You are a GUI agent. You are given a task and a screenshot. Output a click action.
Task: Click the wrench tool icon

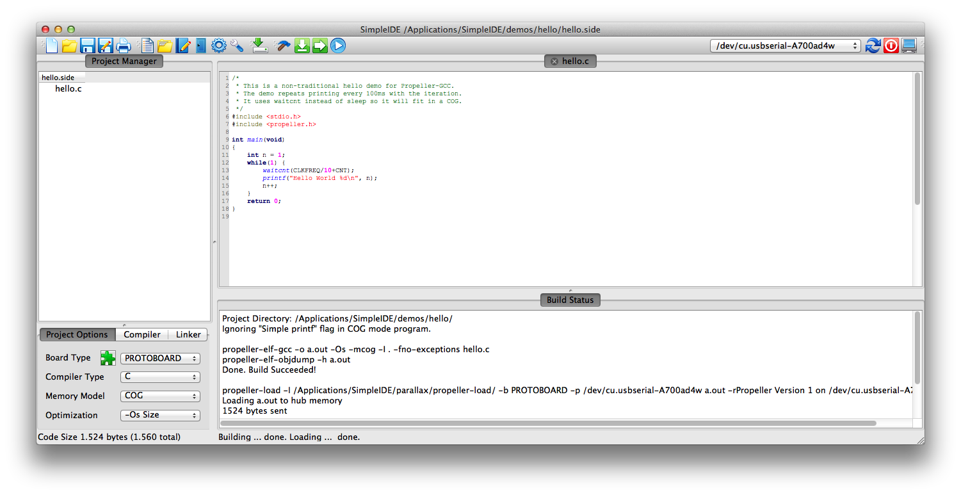tap(237, 45)
